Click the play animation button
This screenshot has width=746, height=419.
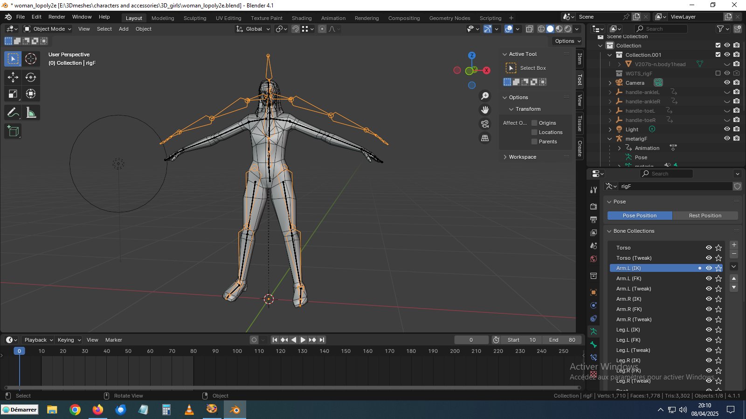303,340
